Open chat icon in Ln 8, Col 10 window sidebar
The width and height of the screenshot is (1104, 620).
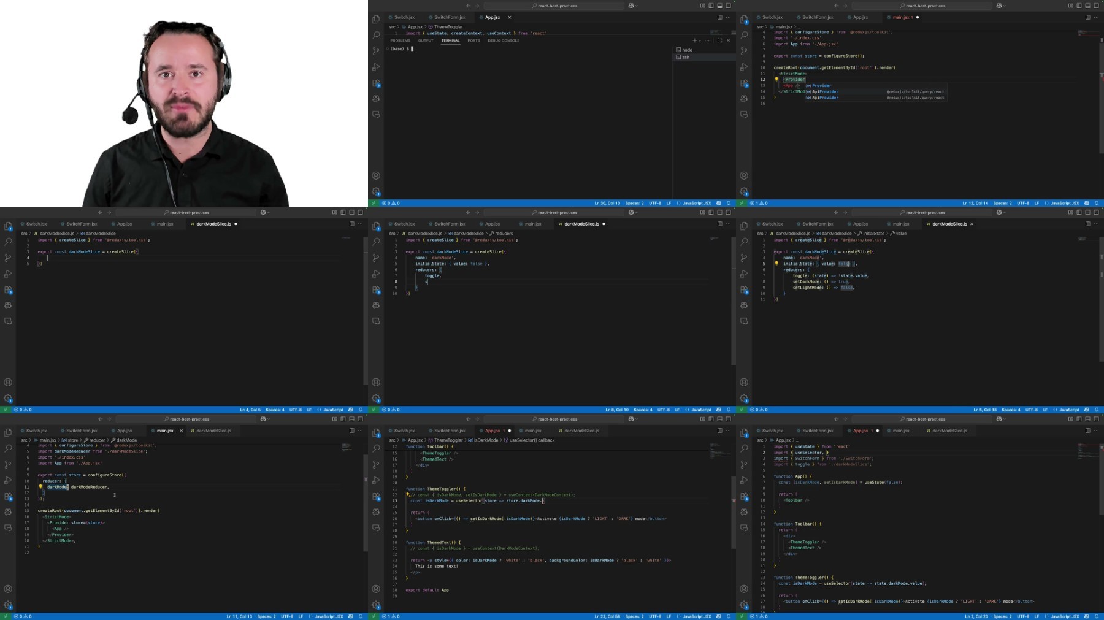click(376, 321)
